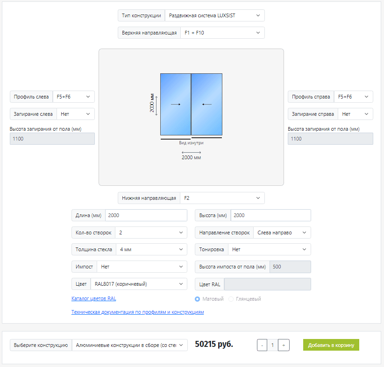The width and height of the screenshot is (384, 367).
Task: Click the Длина (мм) input field
Action: [x=146, y=215]
